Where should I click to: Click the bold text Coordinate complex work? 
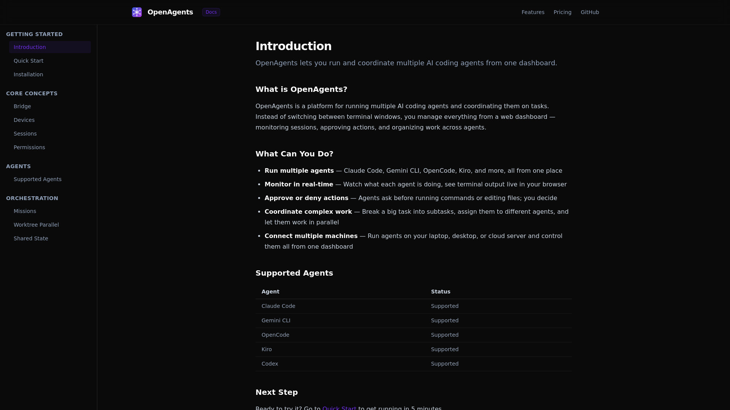[308, 212]
